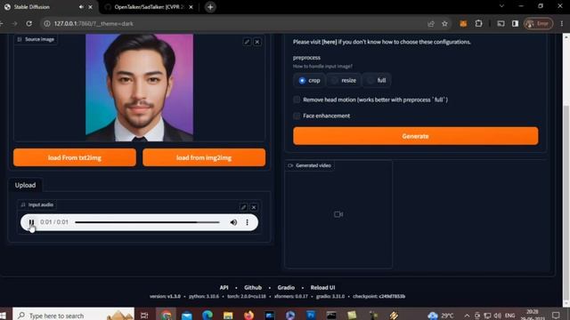Share this page icon in address bar
This screenshot has height=320, width=570.
[x=431, y=24]
